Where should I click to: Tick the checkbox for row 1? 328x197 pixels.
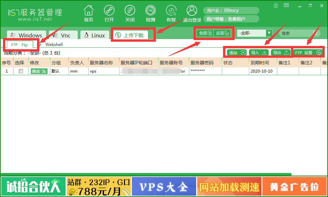21,71
